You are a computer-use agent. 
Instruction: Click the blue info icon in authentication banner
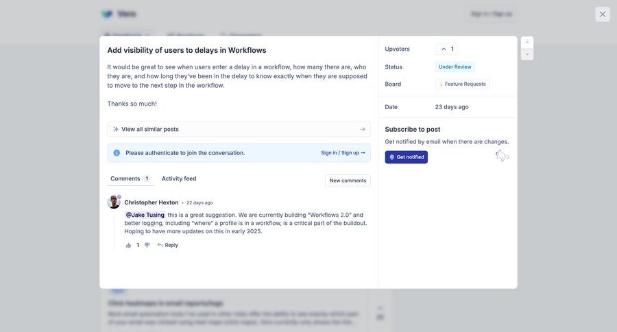click(117, 153)
